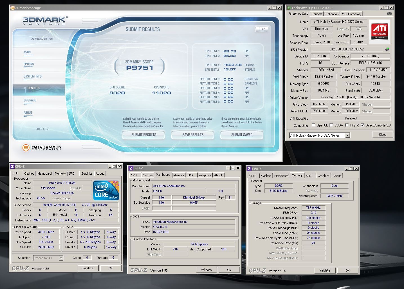Click the CPU-Z Z icon in CPU tab window

[x=12, y=166]
